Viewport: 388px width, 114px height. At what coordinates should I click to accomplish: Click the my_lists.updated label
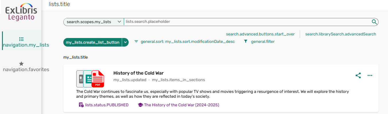point(130,80)
